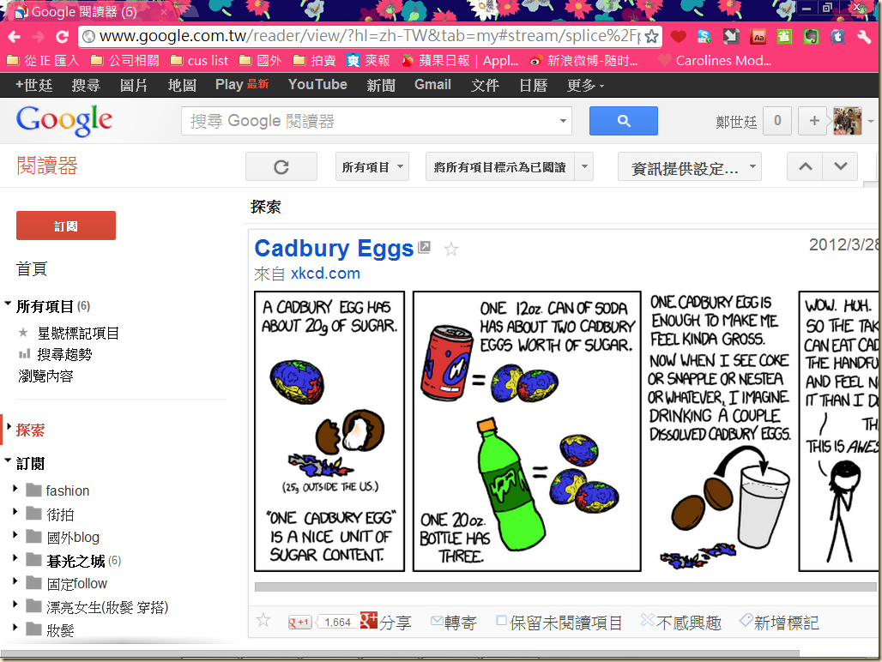Star the Cadbury Eggs item beside its title

(451, 249)
